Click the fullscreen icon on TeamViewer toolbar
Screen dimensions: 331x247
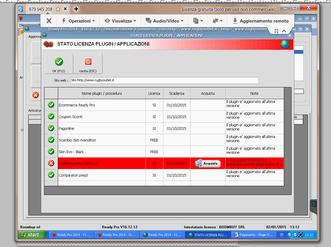coord(276,31)
